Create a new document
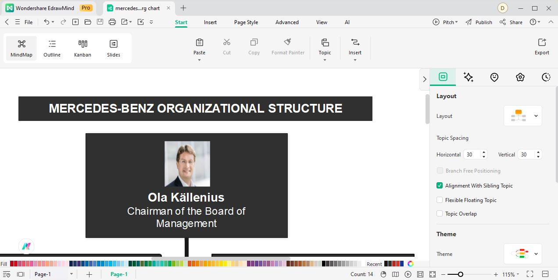Image resolution: width=558 pixels, height=280 pixels. [x=75, y=22]
